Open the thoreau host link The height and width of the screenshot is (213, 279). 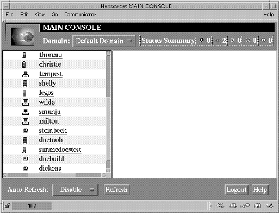[x=51, y=55]
